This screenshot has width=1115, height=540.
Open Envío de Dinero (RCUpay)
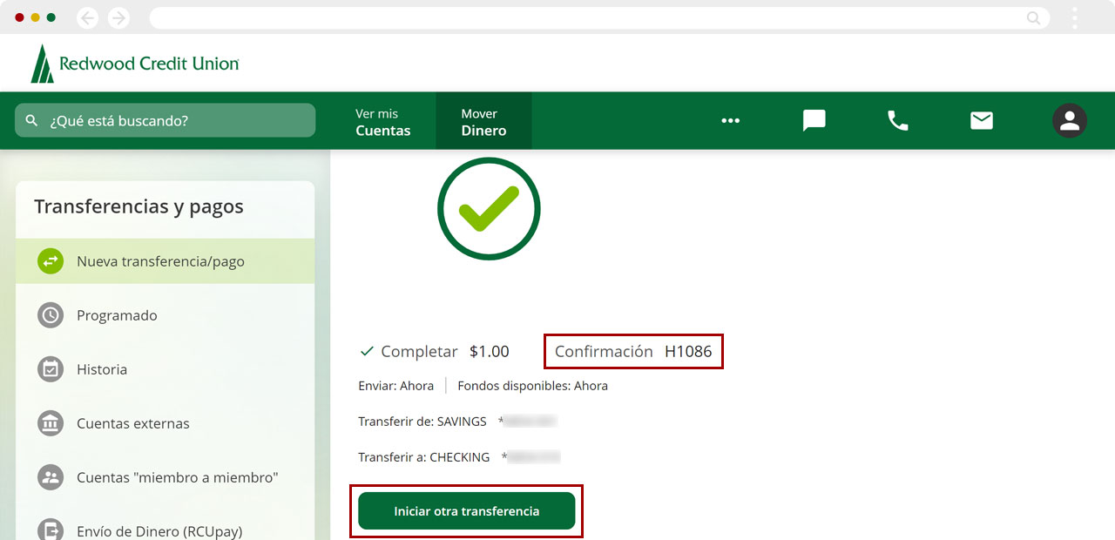[x=159, y=530]
